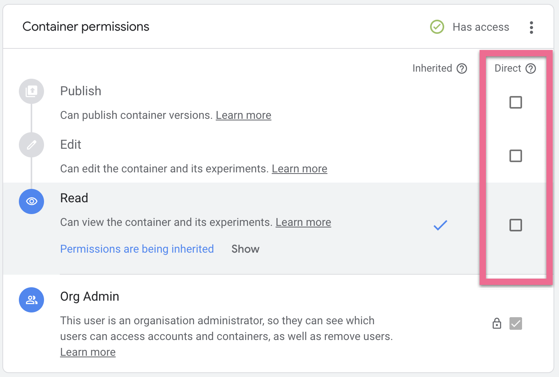The width and height of the screenshot is (559, 377).
Task: Click the Direct help question icon
Action: point(531,68)
